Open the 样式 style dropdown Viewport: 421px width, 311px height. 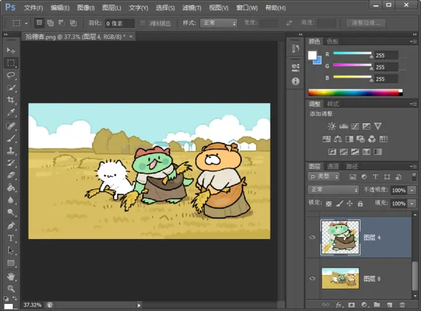coord(219,24)
